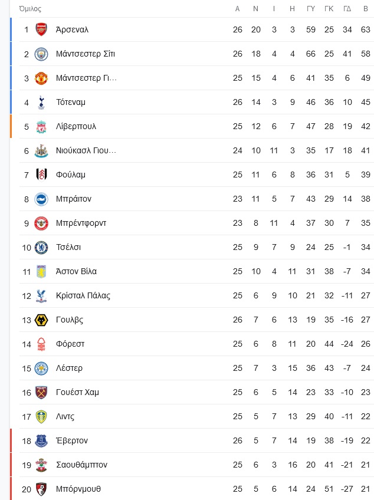Open the Άστον Βίλα team link
The width and height of the screenshot is (374, 500).
click(x=76, y=271)
